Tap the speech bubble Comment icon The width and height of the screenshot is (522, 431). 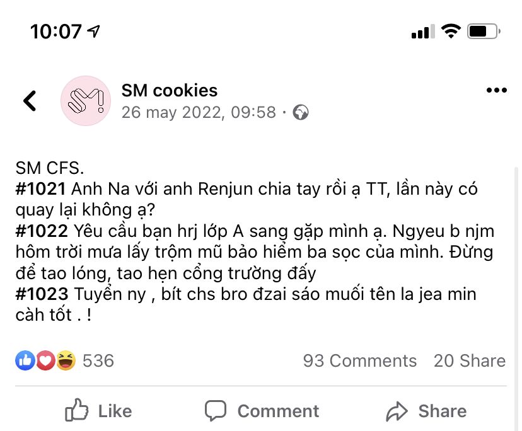(216, 411)
